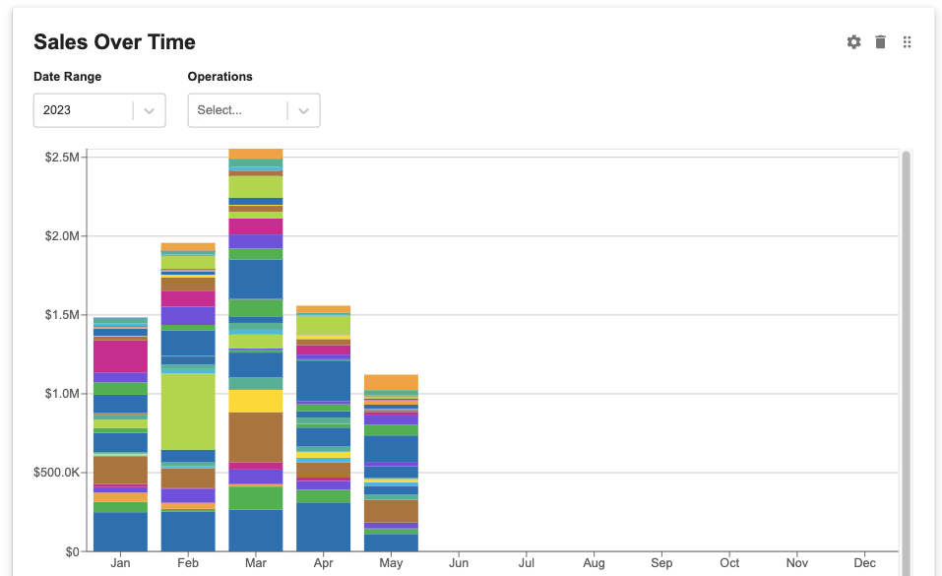The height and width of the screenshot is (576, 942).
Task: Open the Operations dropdown chevron
Action: coord(304,110)
